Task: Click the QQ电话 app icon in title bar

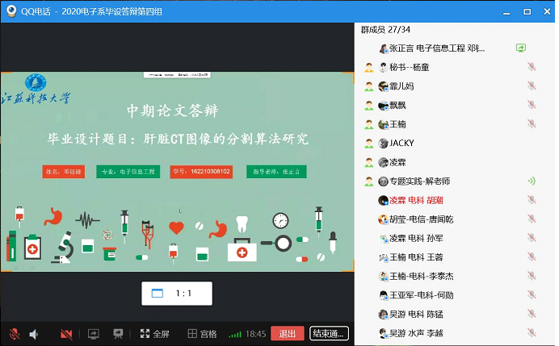Action: coord(11,11)
